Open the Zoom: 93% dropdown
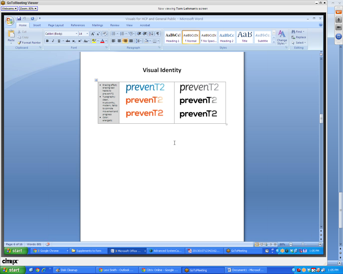Image resolution: width=343 pixels, height=274 pixels. click(x=28, y=9)
